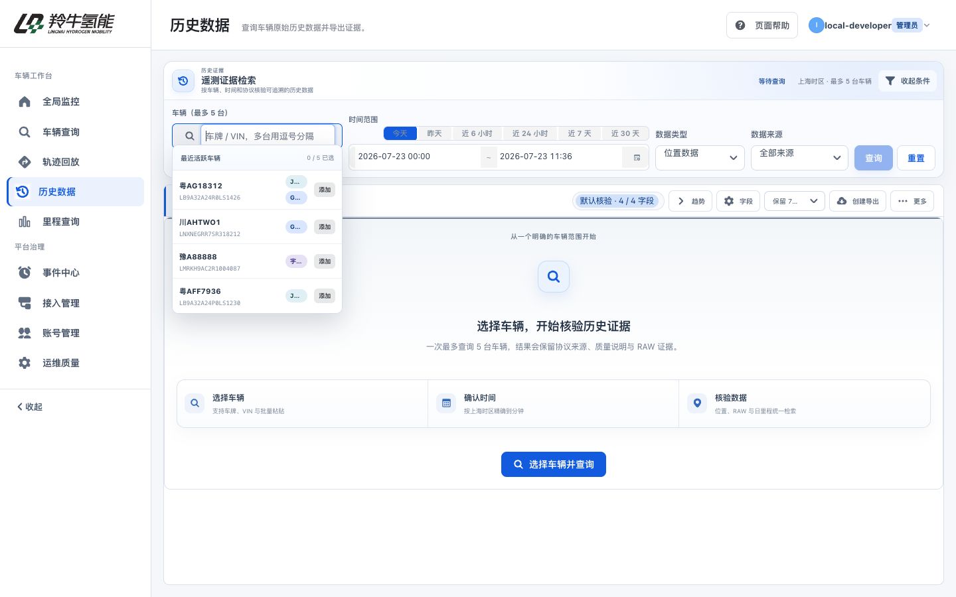Select the 近 6 小时 range
The width and height of the screenshot is (956, 597).
point(477,133)
